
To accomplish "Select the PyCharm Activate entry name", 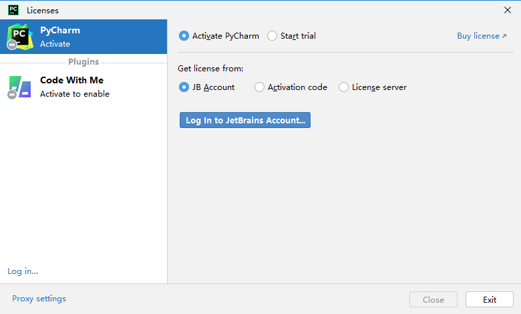I will coord(60,30).
